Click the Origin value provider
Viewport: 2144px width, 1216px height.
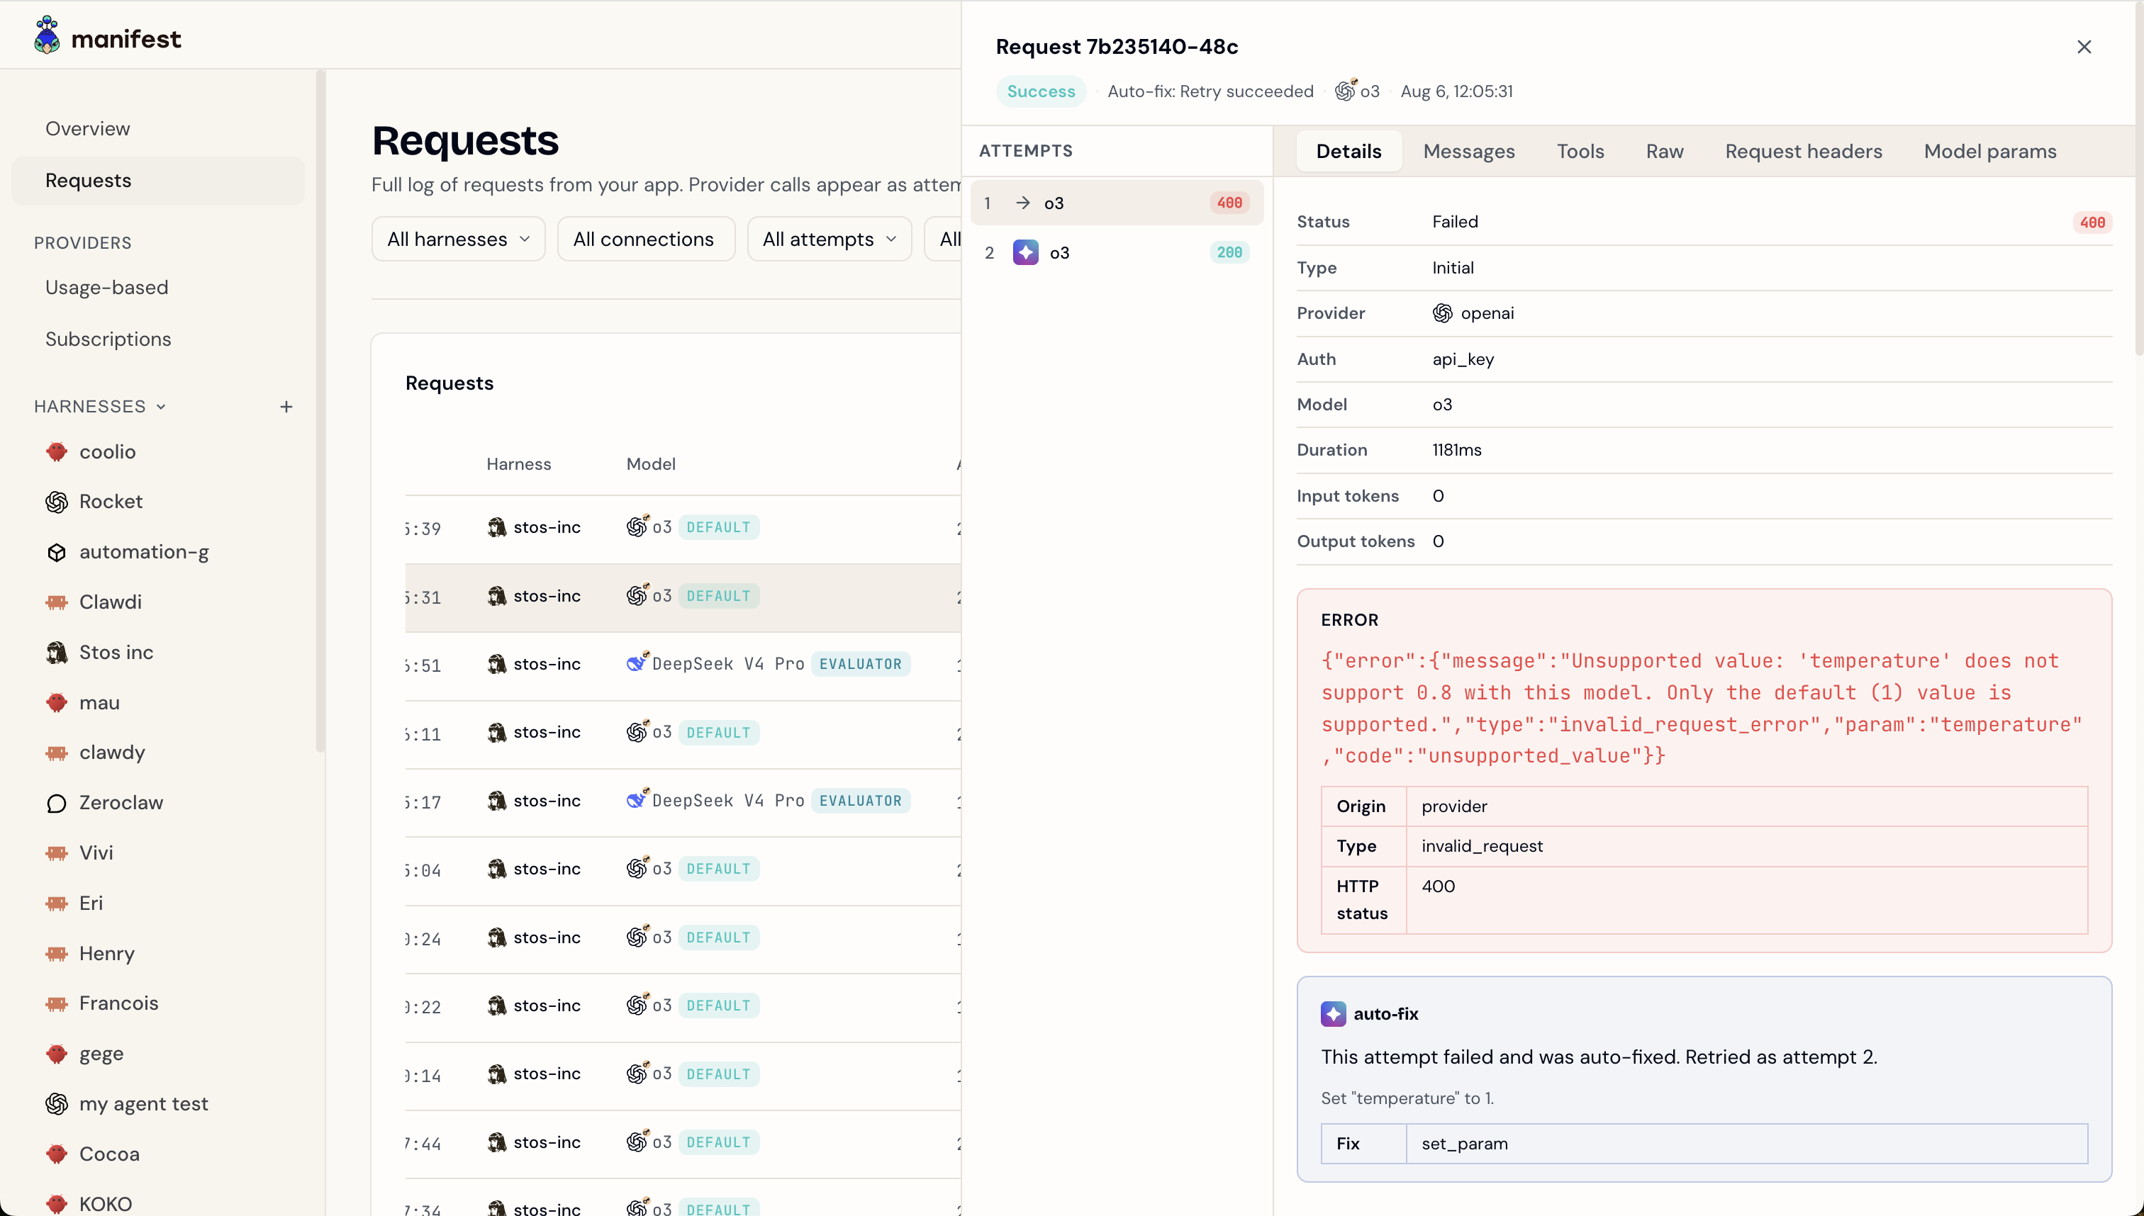point(1454,806)
